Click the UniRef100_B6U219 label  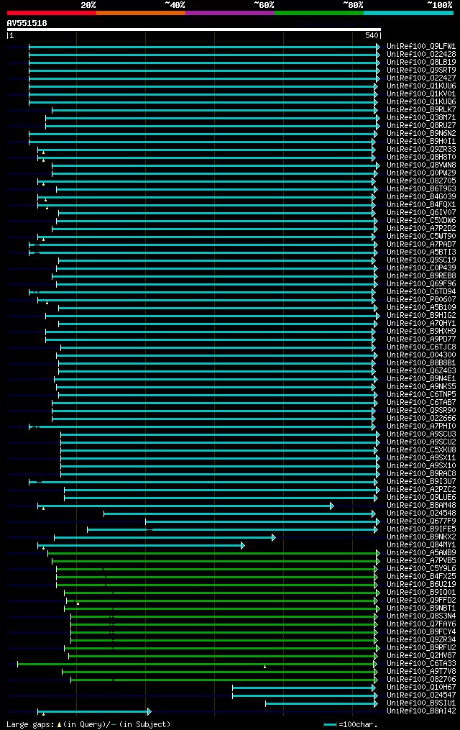coord(421,585)
